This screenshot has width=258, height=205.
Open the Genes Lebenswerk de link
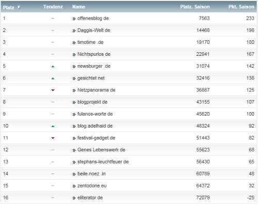(101, 150)
